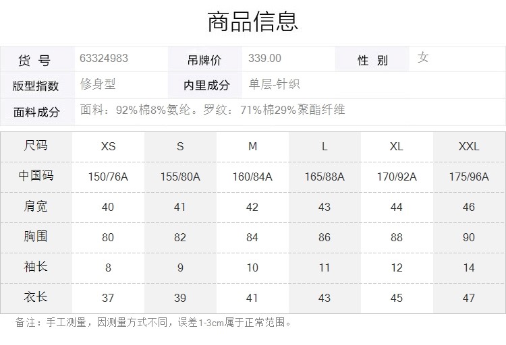This screenshot has width=506, height=345.
Task: Click the 货号 label
Action: [34, 60]
